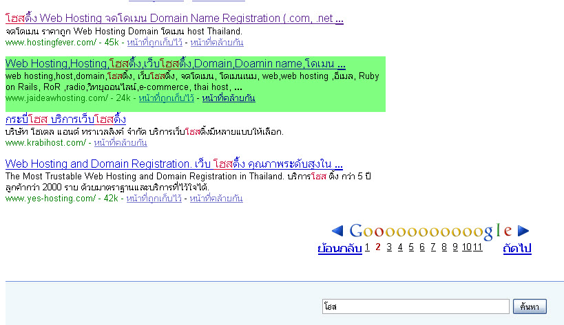Open cached page link for jaideawhosting.com
This screenshot has width=564, height=325.
(167, 98)
